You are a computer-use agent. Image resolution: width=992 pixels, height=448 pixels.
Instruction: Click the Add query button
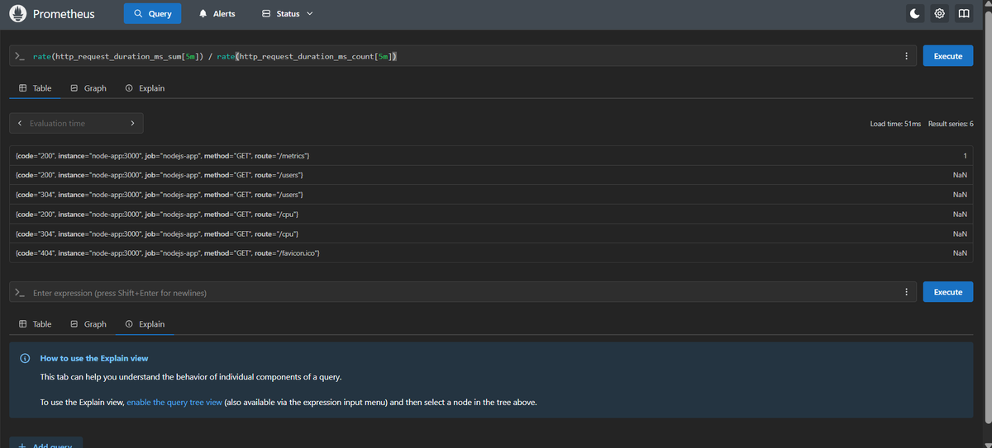click(x=46, y=442)
